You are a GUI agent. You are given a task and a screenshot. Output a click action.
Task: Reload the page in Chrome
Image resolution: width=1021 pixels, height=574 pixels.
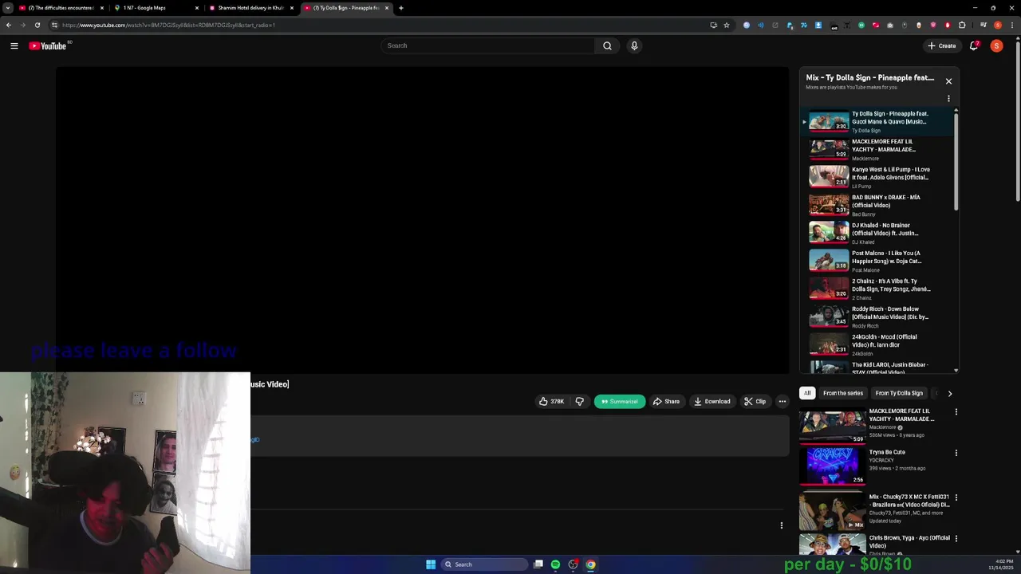coord(37,25)
